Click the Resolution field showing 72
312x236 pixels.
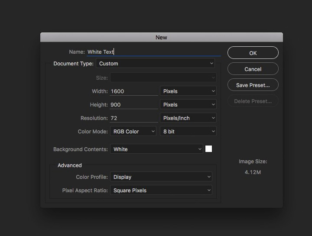[134, 118]
